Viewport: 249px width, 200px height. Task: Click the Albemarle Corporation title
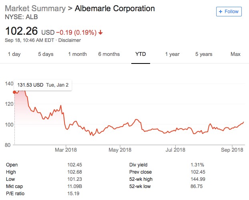(x=114, y=8)
